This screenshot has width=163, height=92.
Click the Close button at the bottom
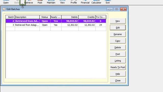click(118, 80)
